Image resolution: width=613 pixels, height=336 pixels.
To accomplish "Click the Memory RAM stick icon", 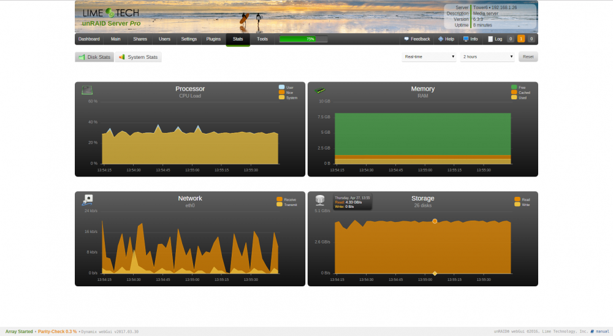I will (320, 90).
